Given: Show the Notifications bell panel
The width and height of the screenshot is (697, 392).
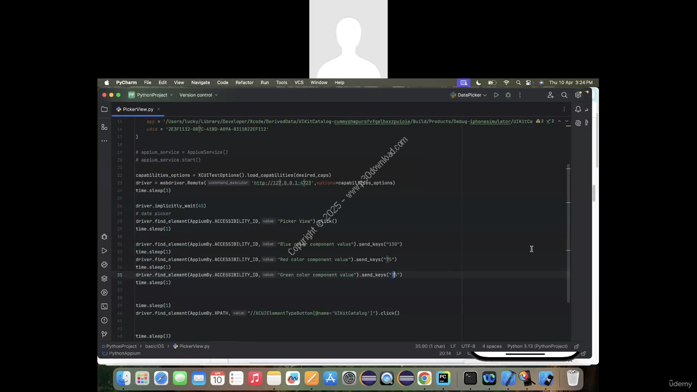Looking at the screenshot, I should (578, 109).
